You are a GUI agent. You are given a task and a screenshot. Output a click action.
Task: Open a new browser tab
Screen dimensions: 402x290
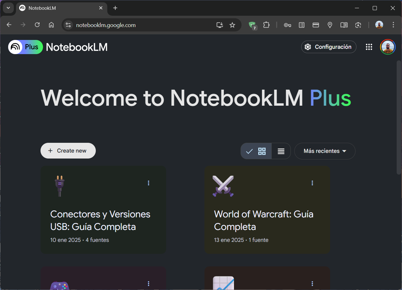pos(115,8)
